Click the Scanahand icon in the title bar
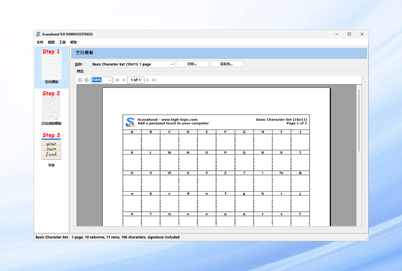 pos(38,34)
